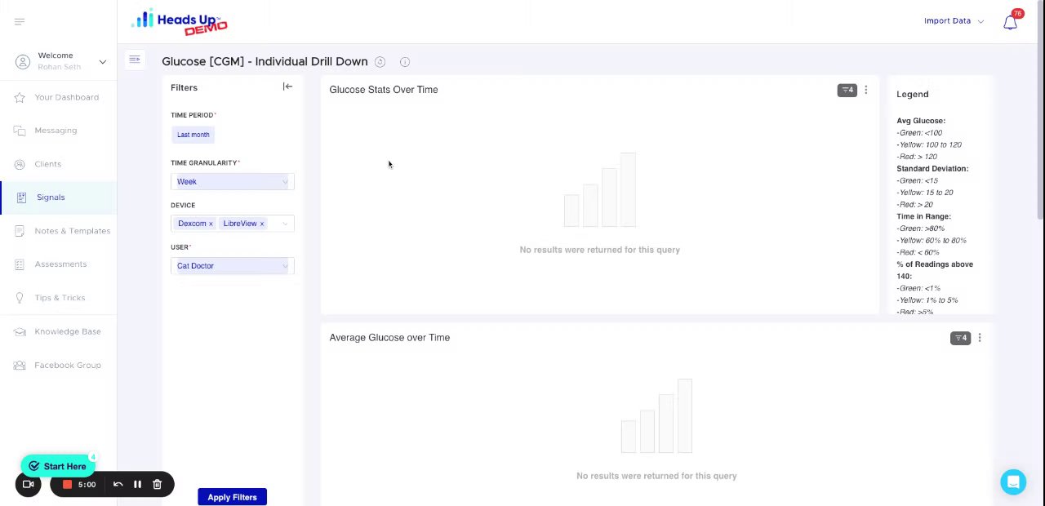Screen dimensions: 1045x506
Task: Pause the screen recording
Action: pos(137,485)
